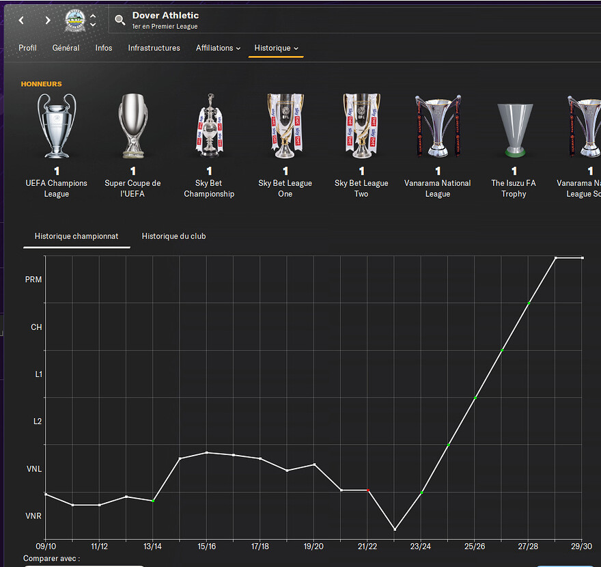The image size is (601, 567).
Task: Click the magnifying glass search icon
Action: pyautogui.click(x=120, y=20)
